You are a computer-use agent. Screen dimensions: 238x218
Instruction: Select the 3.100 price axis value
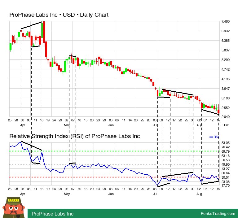225,98
